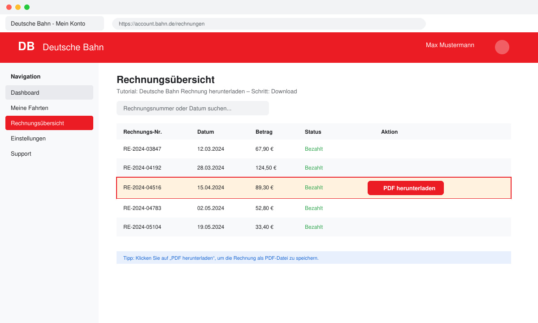The width and height of the screenshot is (538, 323).
Task: Click the amount 124,50 €
Action: (266, 168)
